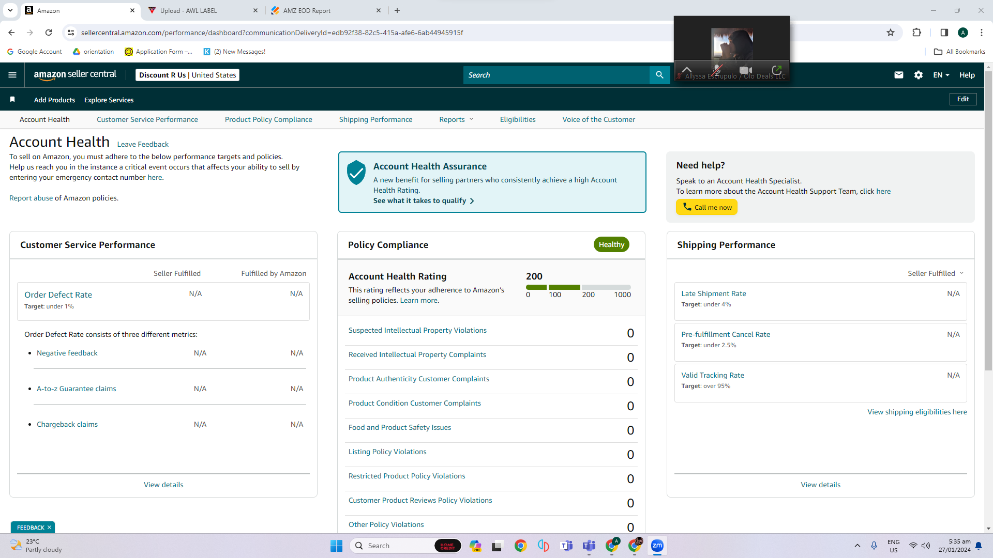Open the Seller Central hamburger menu

coord(12,75)
